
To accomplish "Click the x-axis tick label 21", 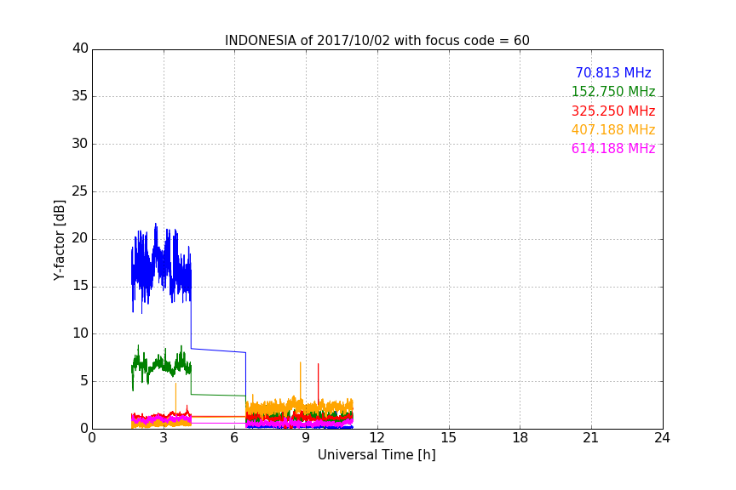I will (591, 438).
